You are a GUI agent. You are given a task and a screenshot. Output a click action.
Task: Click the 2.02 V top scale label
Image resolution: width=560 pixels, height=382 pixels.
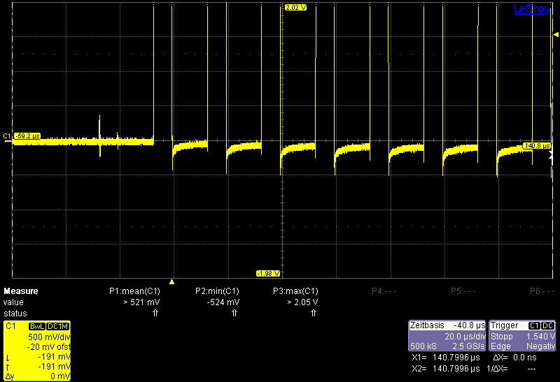pyautogui.click(x=295, y=8)
